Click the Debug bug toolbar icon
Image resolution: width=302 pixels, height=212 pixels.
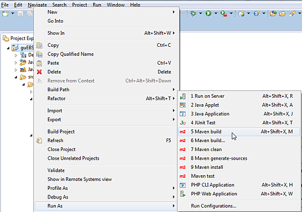[193, 13]
